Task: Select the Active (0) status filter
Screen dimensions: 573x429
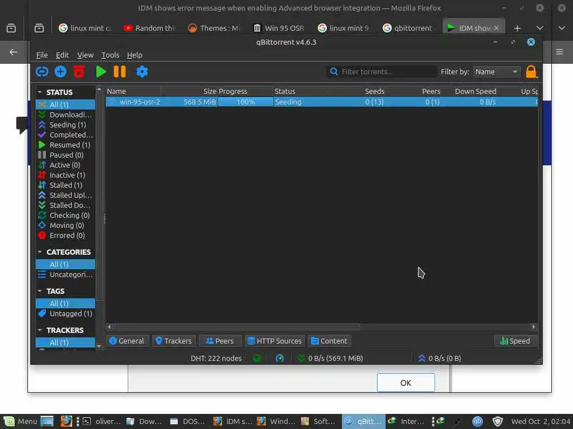Action: tap(65, 165)
